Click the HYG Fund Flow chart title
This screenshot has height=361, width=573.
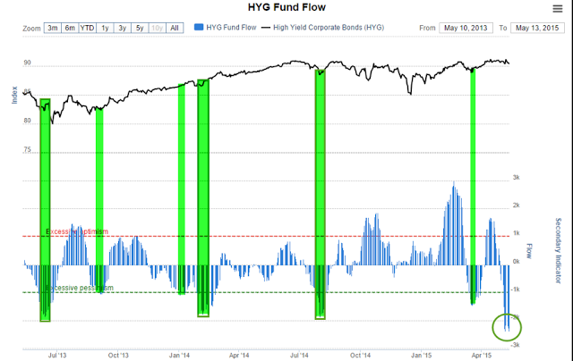pos(286,9)
